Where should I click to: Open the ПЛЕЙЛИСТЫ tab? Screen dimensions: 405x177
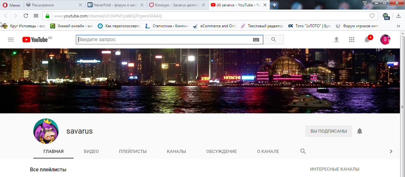click(133, 151)
